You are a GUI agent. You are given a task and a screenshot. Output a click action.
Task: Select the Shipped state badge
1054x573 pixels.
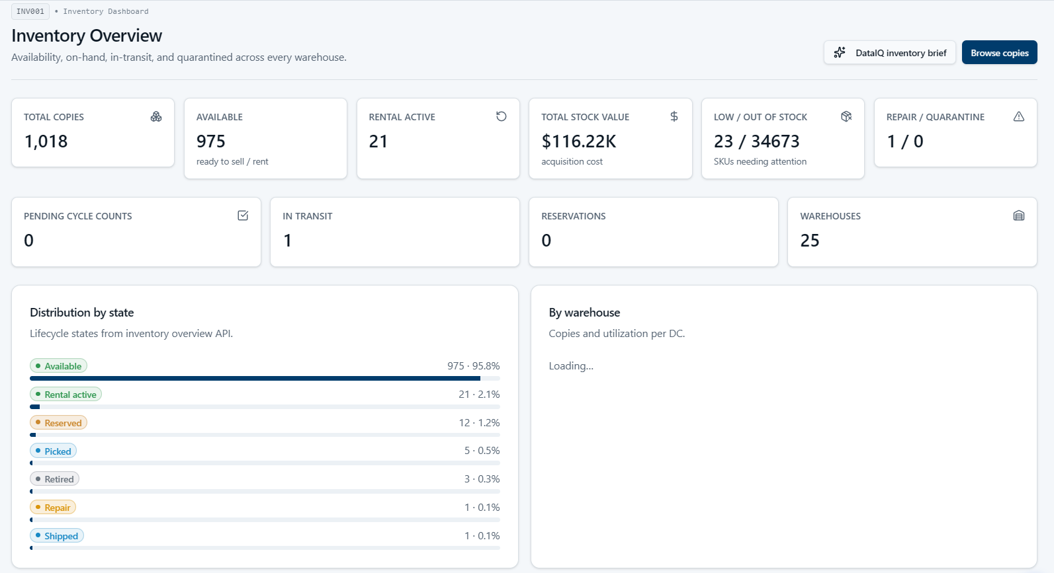click(57, 536)
